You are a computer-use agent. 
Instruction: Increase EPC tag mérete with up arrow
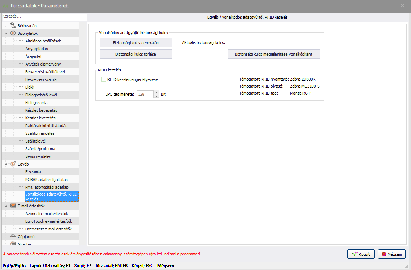(x=157, y=92)
